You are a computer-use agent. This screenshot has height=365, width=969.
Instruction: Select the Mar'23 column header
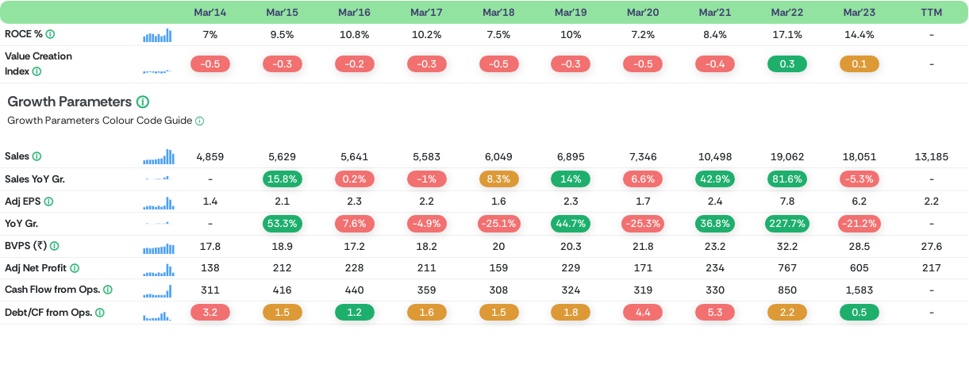[859, 12]
